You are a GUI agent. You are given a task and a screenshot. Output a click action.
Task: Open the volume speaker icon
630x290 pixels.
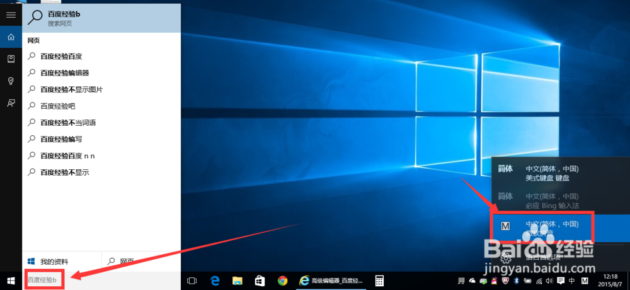pyautogui.click(x=549, y=281)
